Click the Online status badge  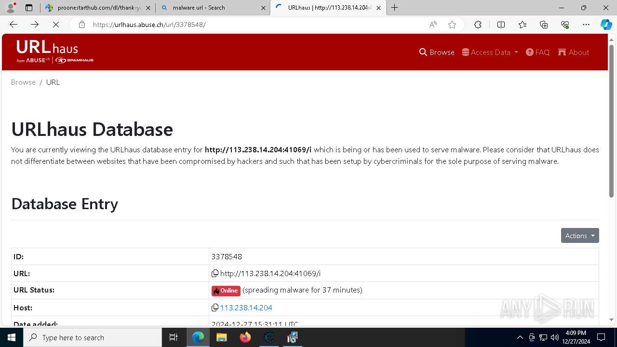coord(226,291)
